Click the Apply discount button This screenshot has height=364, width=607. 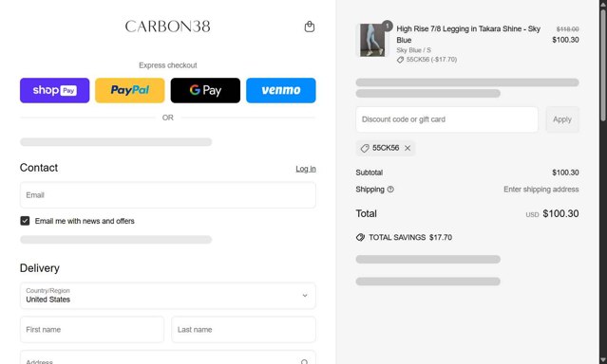tap(562, 119)
